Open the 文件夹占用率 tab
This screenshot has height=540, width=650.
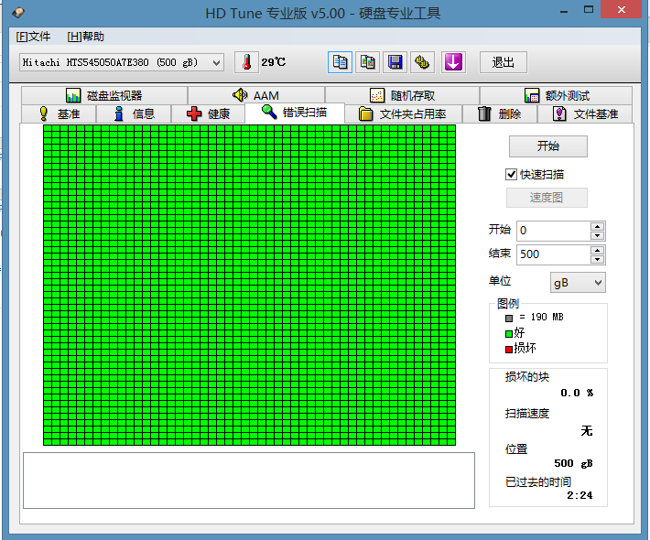coord(403,114)
